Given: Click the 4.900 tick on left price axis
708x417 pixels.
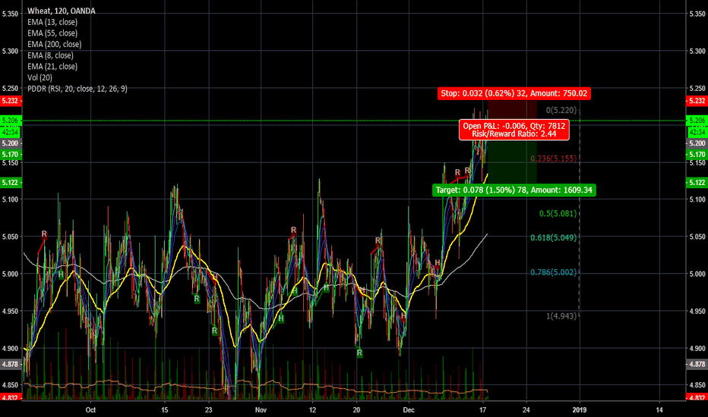Looking at the screenshot, I should (x=10, y=349).
